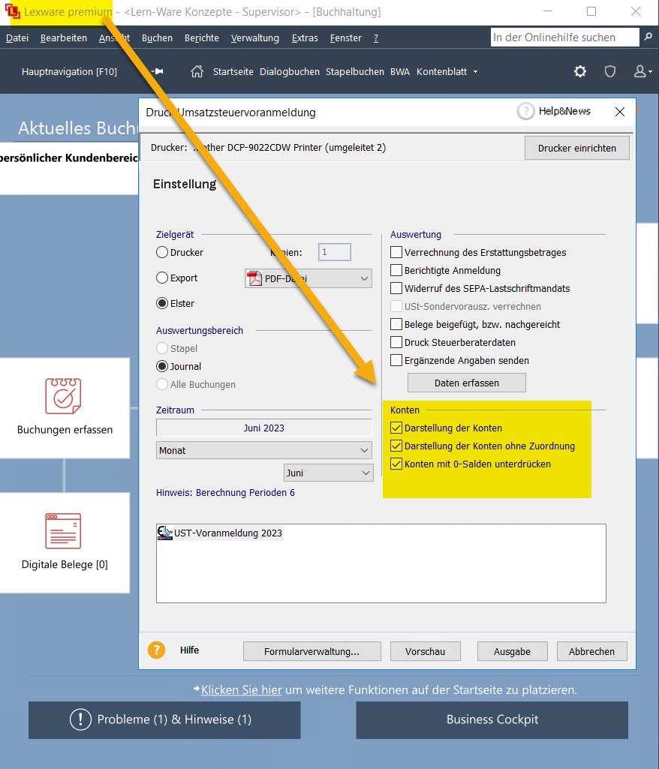659x769 pixels.
Task: Click Abbrechen button
Action: pyautogui.click(x=591, y=651)
